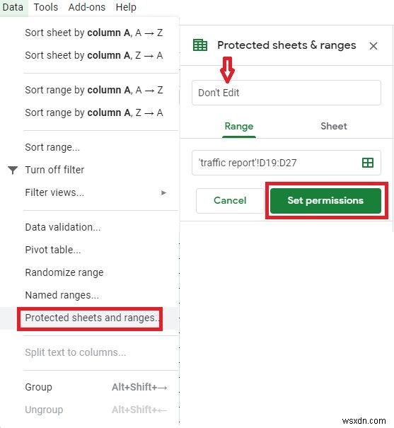This screenshot has height=428, width=394.
Task: Switch to the Sheet tab
Action: coord(333,126)
